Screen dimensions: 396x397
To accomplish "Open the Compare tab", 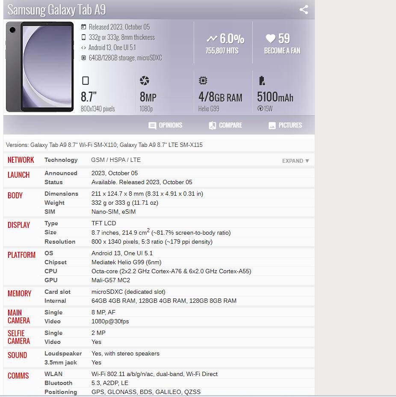I will (225, 125).
